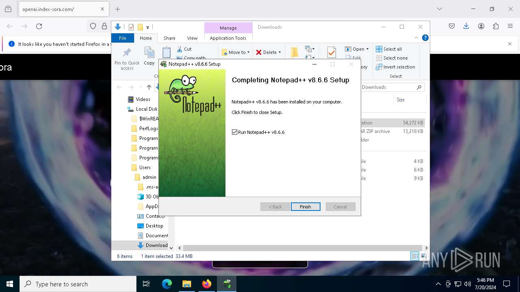Click Finish to close Setup
Viewport: 520px width, 292px height.
click(305, 207)
